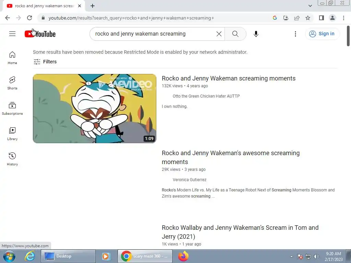Screen dimensions: 351x263
Task: Open Veronica Gutierrez channel
Action: 189,180
